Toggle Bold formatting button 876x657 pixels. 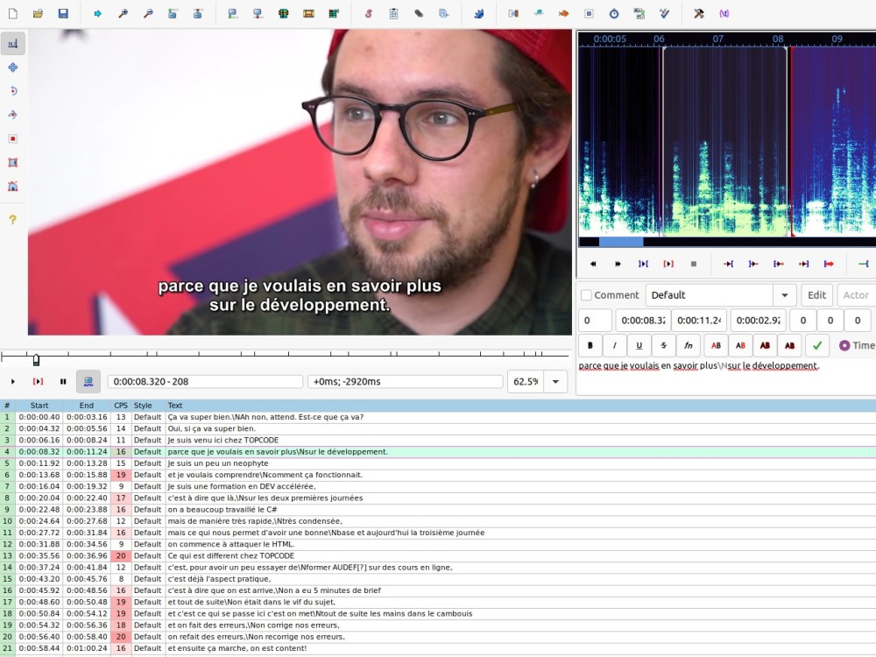click(x=590, y=345)
